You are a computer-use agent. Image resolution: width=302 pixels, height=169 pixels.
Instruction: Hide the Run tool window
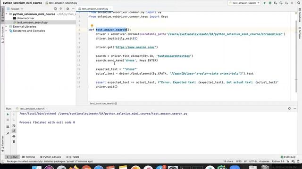(x=295, y=108)
